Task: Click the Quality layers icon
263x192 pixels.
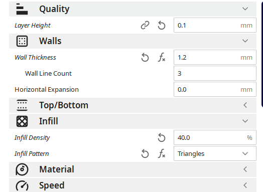Action: point(22,9)
